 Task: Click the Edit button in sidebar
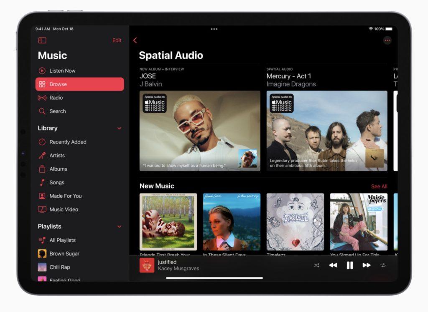pos(117,40)
